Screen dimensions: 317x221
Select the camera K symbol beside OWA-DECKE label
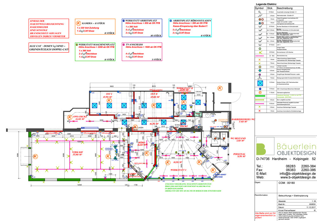pos(70,117)
